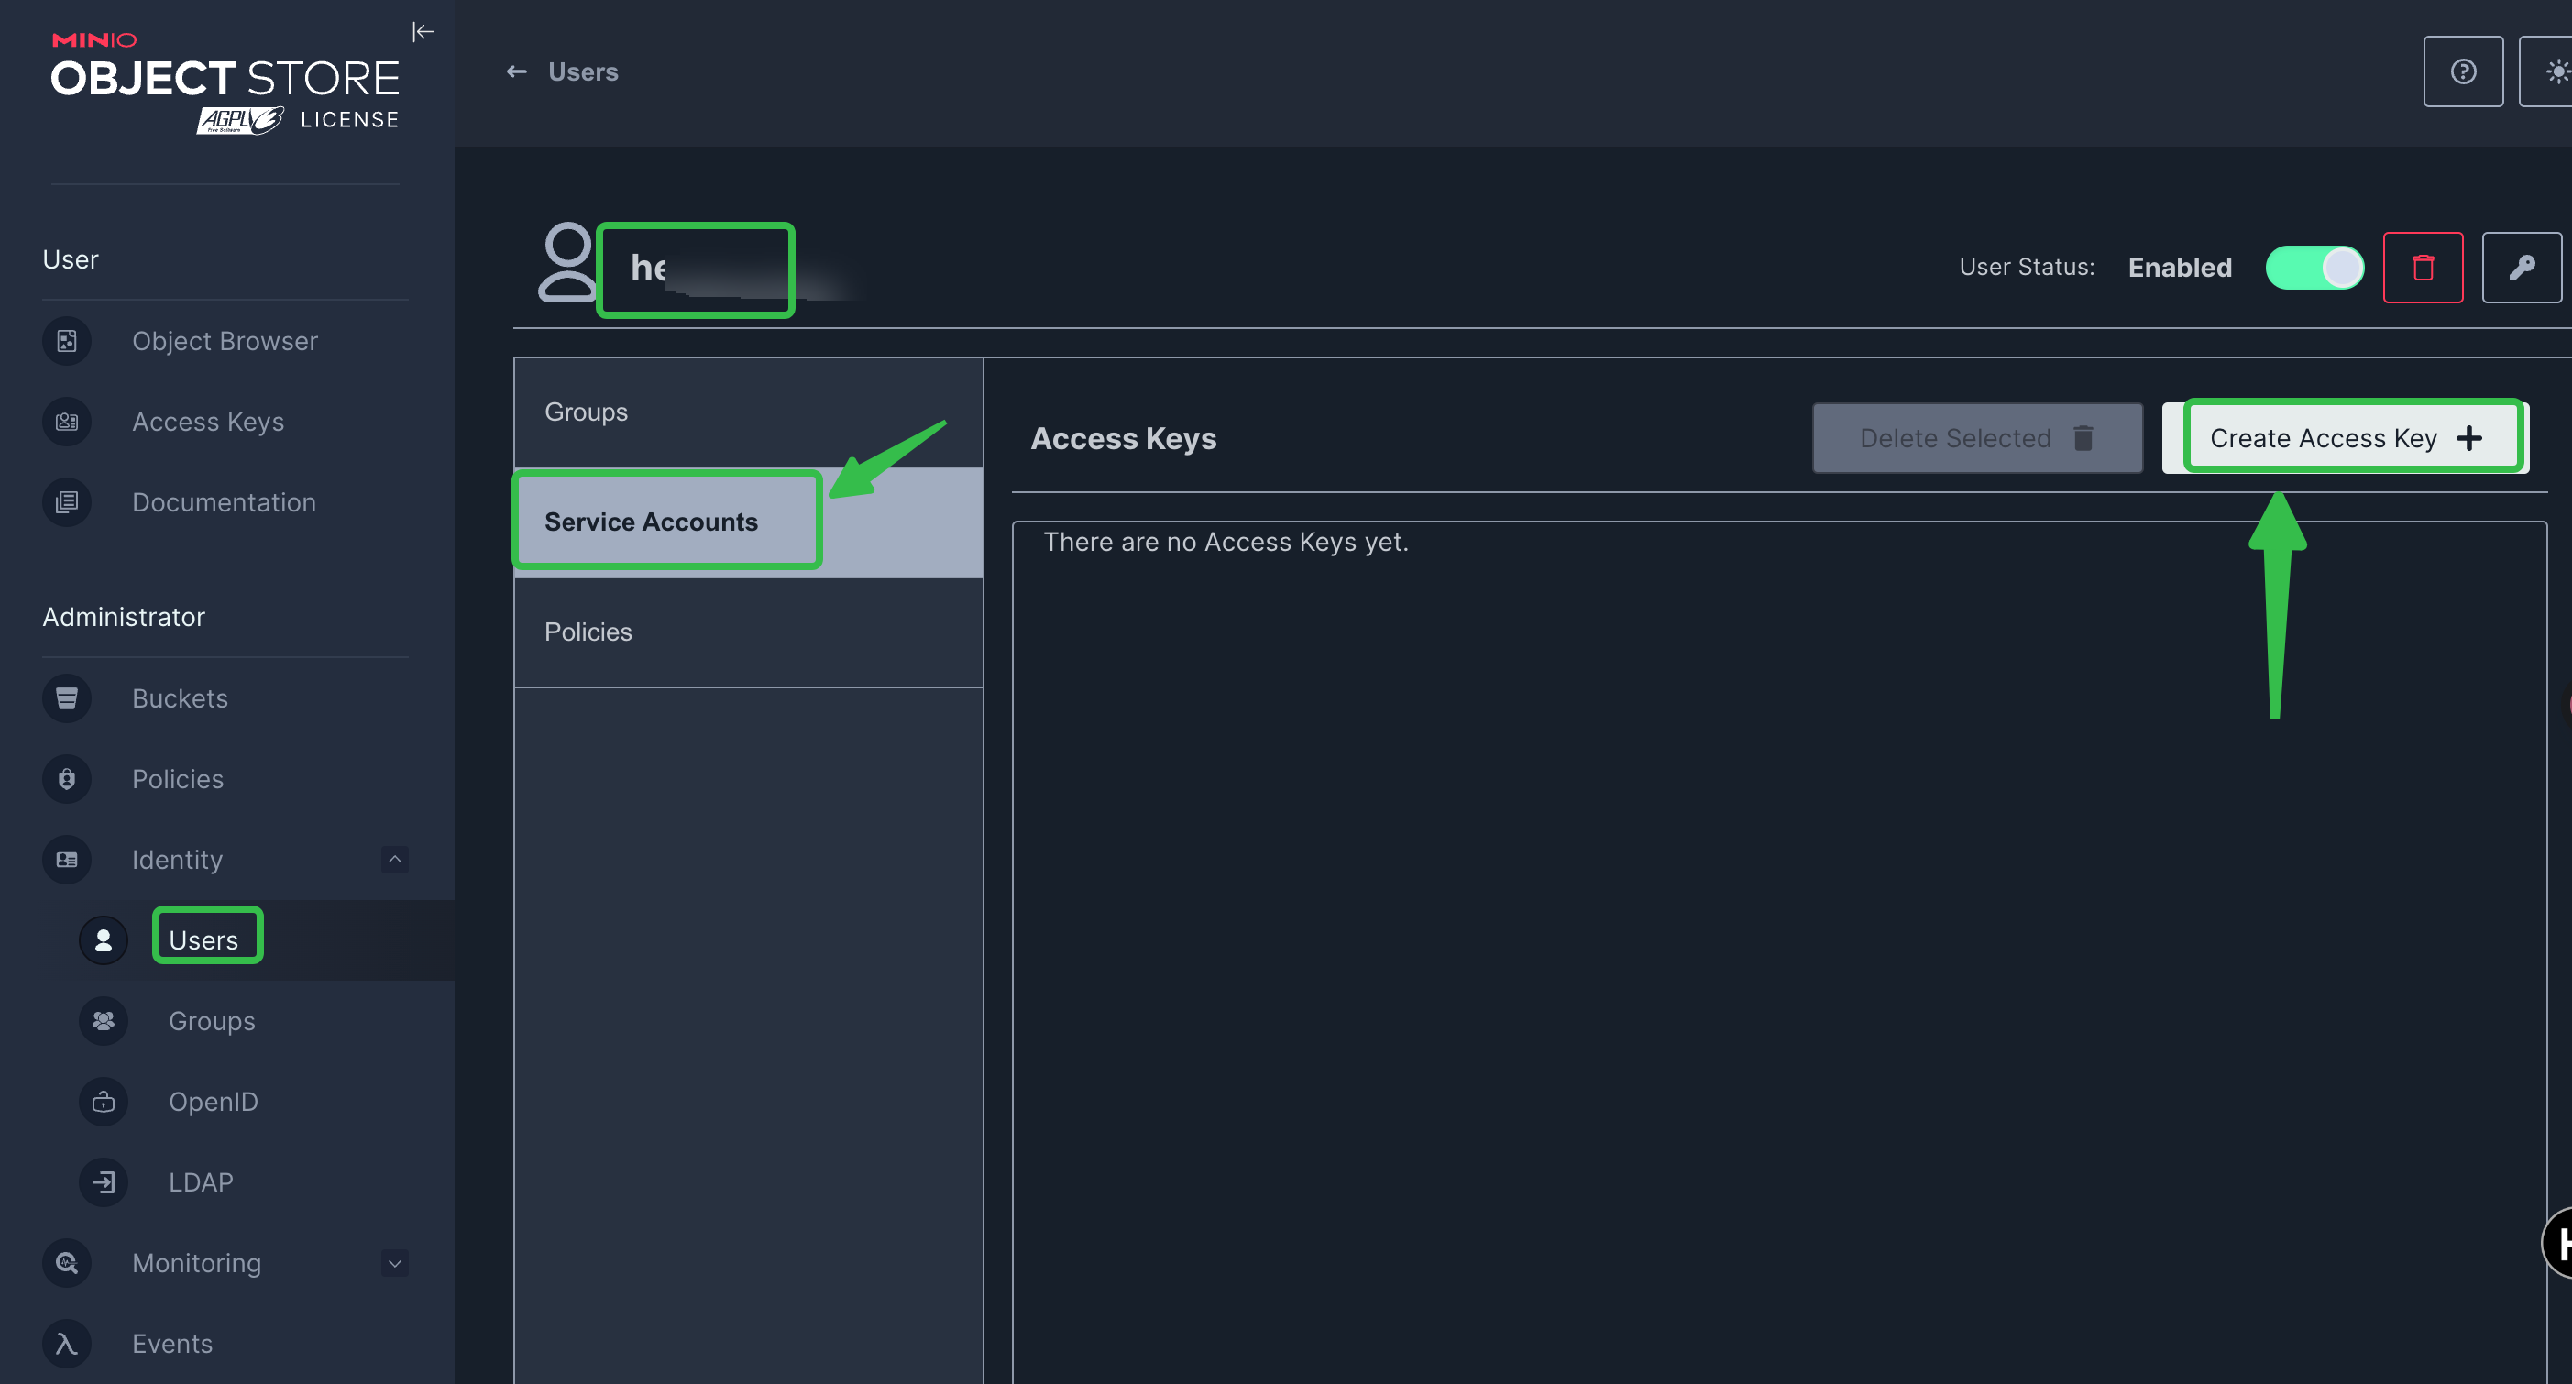Click the Monitoring magnifier icon

pos(67,1262)
